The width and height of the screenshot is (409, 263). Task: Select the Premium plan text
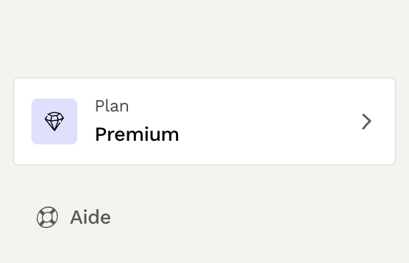tap(137, 134)
